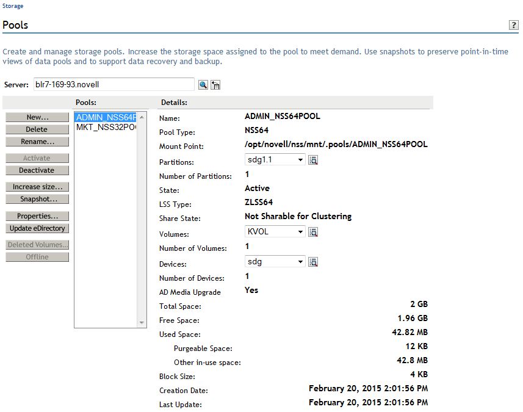Click the Deleted Volumes... button
This screenshot has width=523, height=412.
pyautogui.click(x=37, y=245)
